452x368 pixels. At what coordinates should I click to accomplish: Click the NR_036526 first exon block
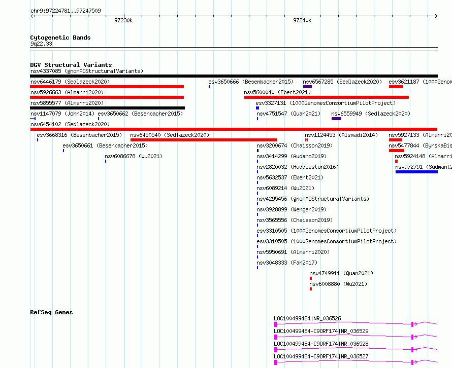276,324
